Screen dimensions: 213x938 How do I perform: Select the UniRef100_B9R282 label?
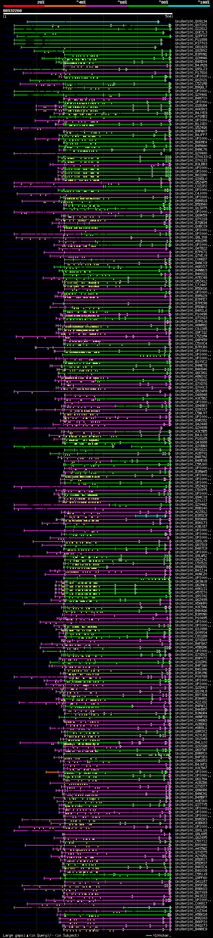tap(191, 420)
